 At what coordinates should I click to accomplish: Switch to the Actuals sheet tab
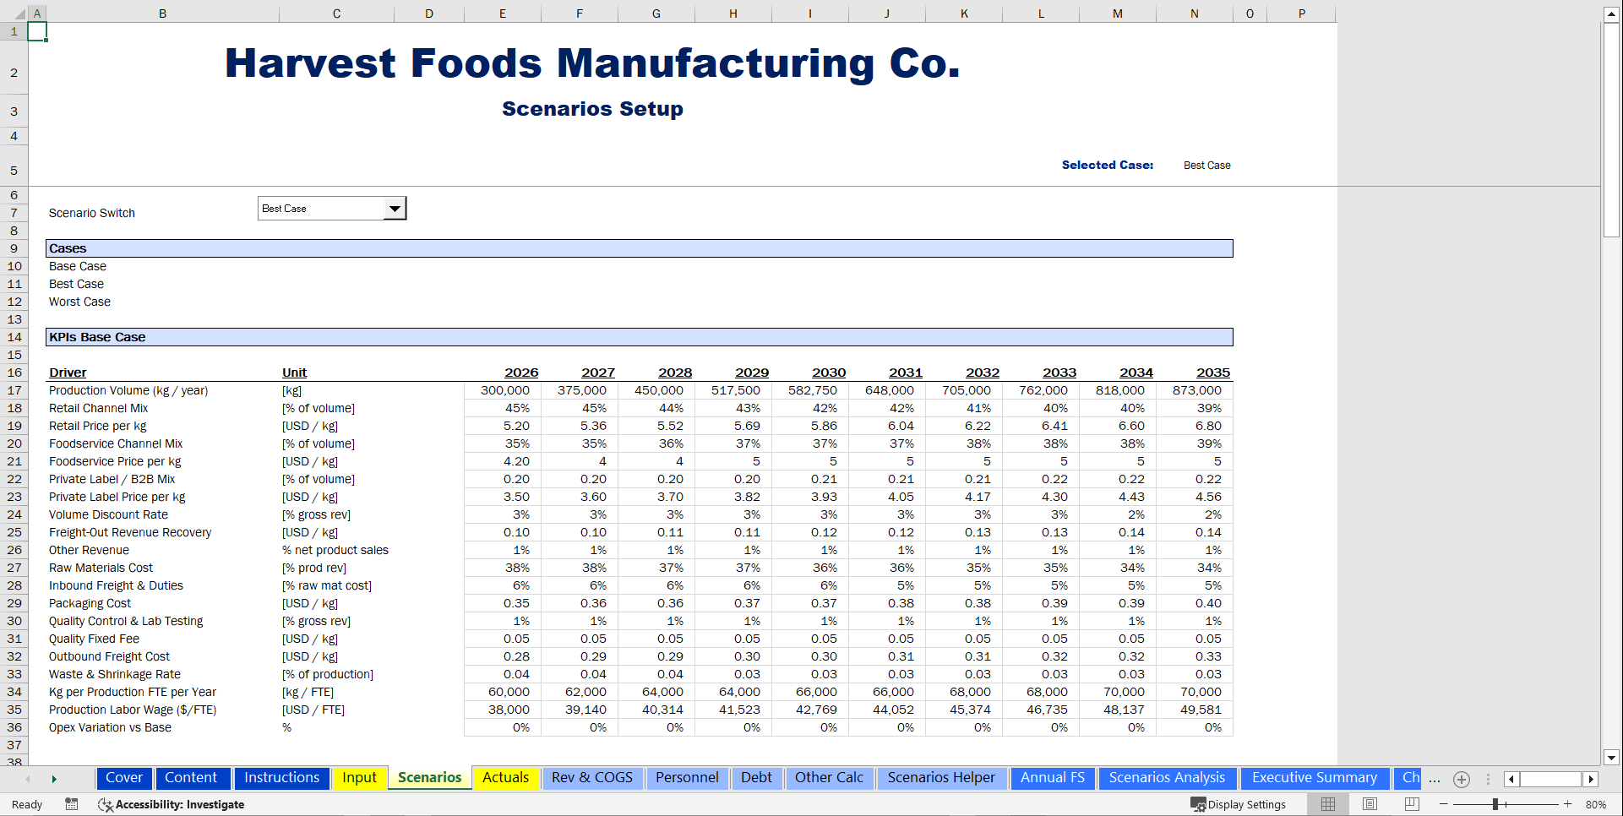[504, 778]
